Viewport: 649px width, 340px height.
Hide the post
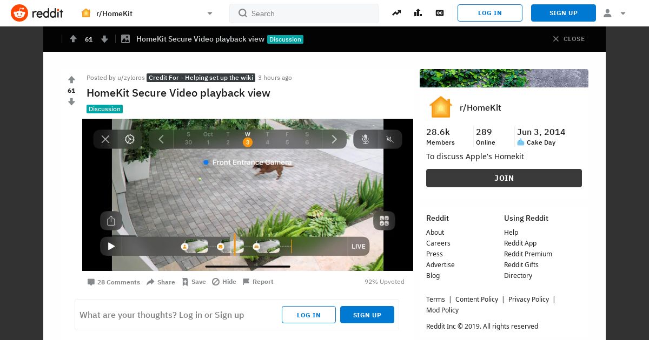click(x=224, y=282)
